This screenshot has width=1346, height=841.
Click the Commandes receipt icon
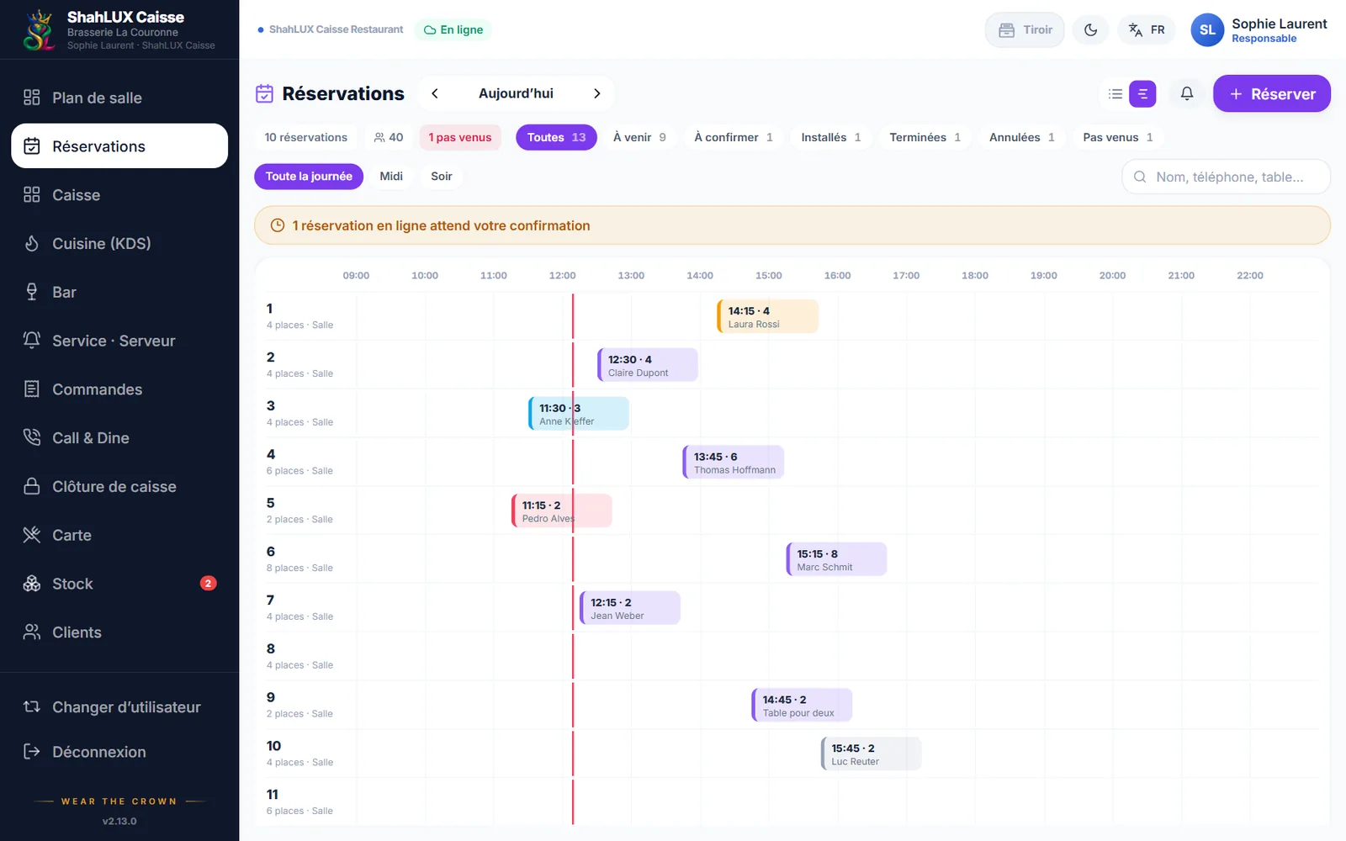pos(32,389)
